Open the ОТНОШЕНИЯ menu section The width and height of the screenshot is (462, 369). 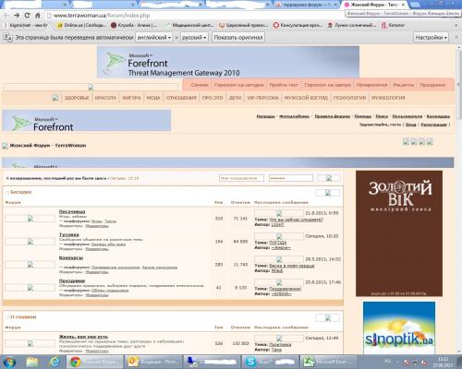click(x=181, y=98)
